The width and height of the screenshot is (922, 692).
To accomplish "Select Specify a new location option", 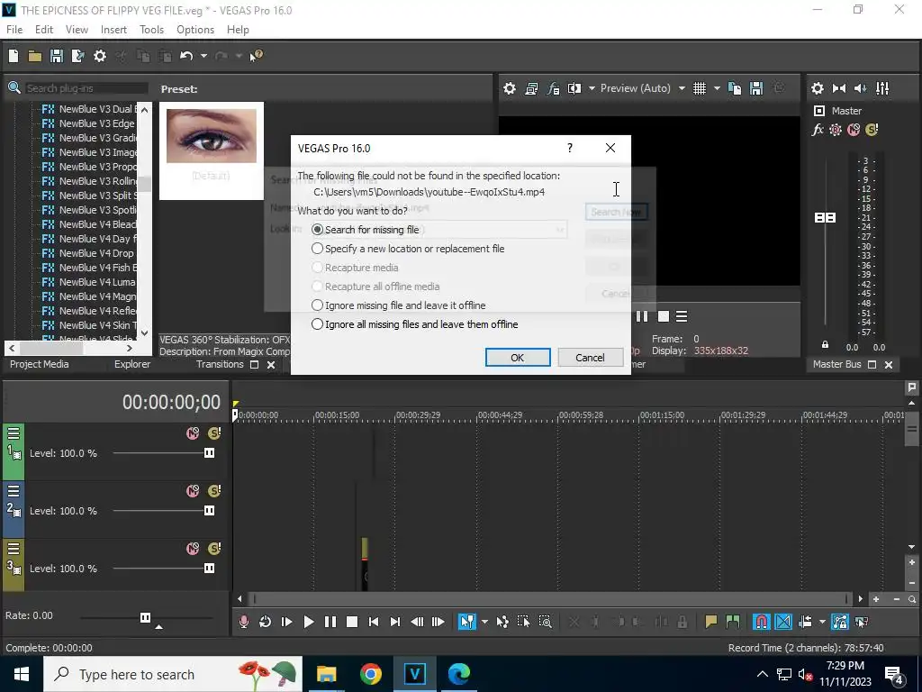I will [x=318, y=249].
